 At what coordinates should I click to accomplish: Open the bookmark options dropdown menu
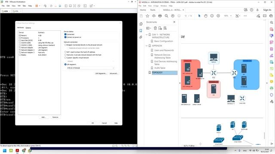[x=149, y=28]
